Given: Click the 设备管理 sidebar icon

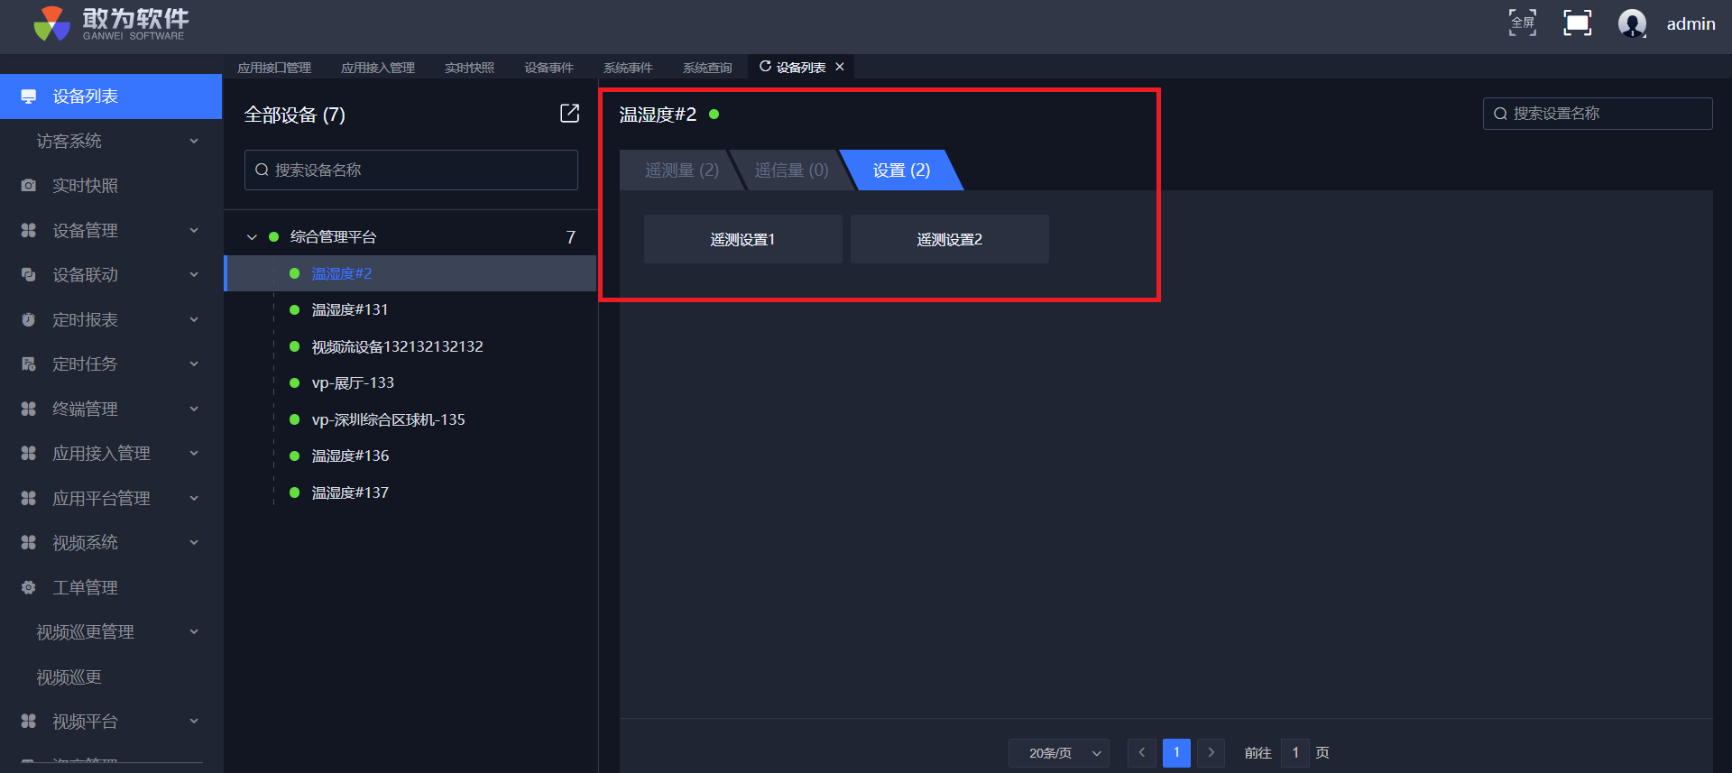Looking at the screenshot, I should (x=29, y=230).
